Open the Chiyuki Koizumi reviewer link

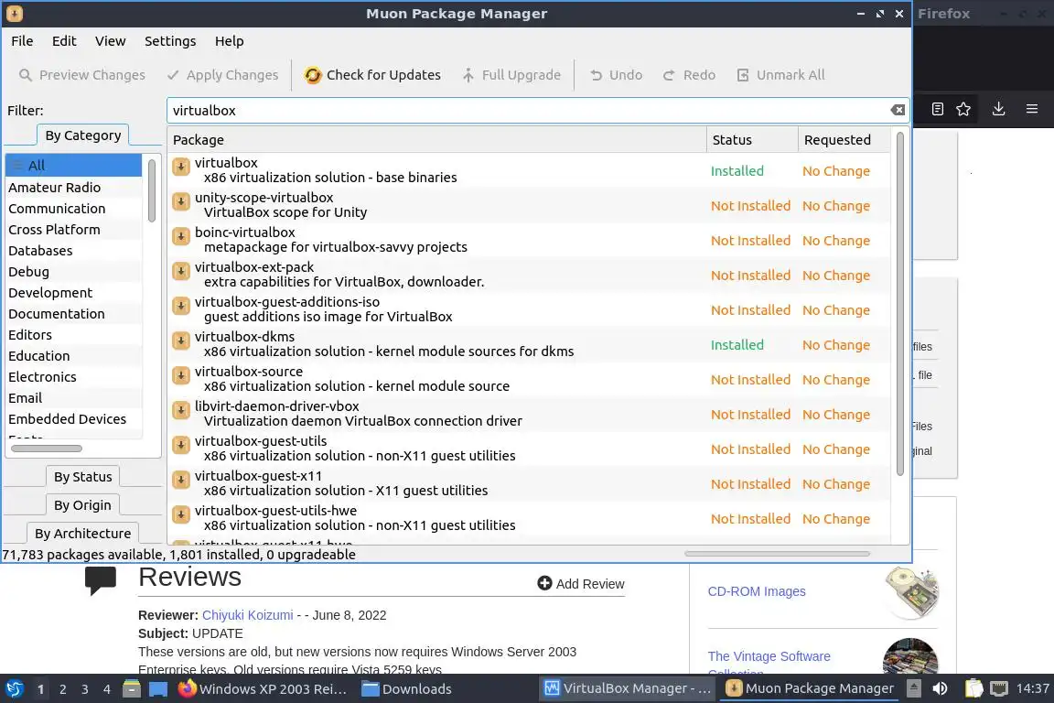[247, 615]
